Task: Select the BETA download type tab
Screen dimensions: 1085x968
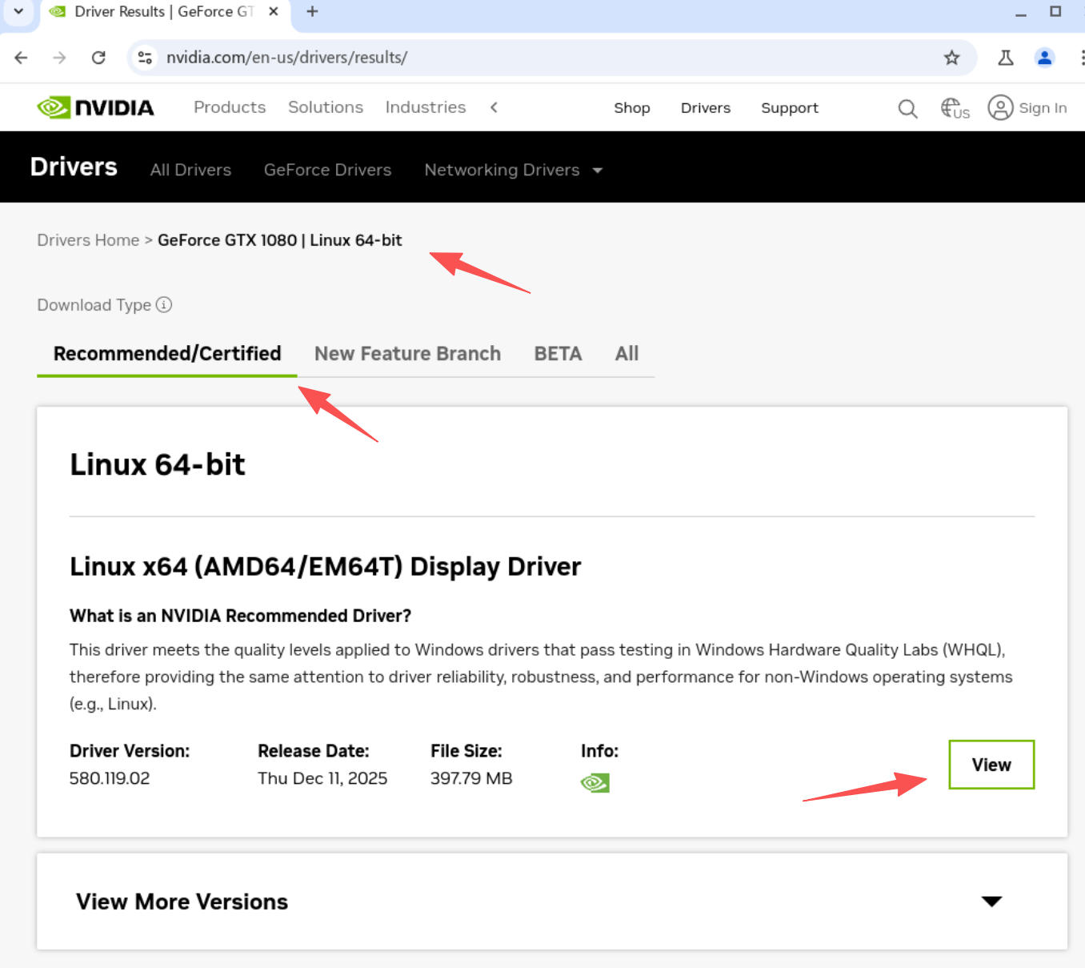Action: click(558, 354)
